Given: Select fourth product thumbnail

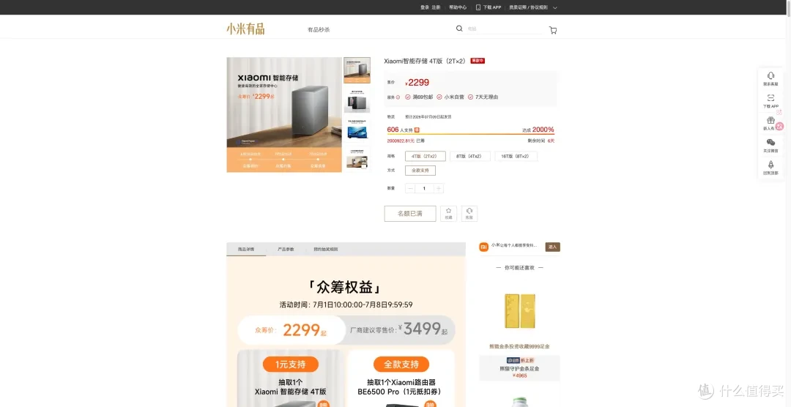Looking at the screenshot, I should (x=357, y=160).
